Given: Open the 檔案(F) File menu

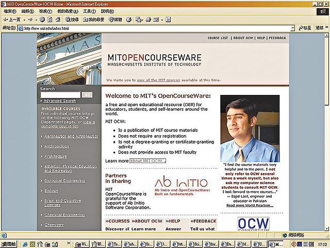Looking at the screenshot, I should click(x=10, y=11).
